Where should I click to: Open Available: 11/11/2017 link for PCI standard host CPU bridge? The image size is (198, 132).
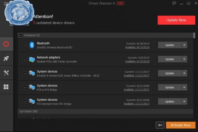coord(137,104)
